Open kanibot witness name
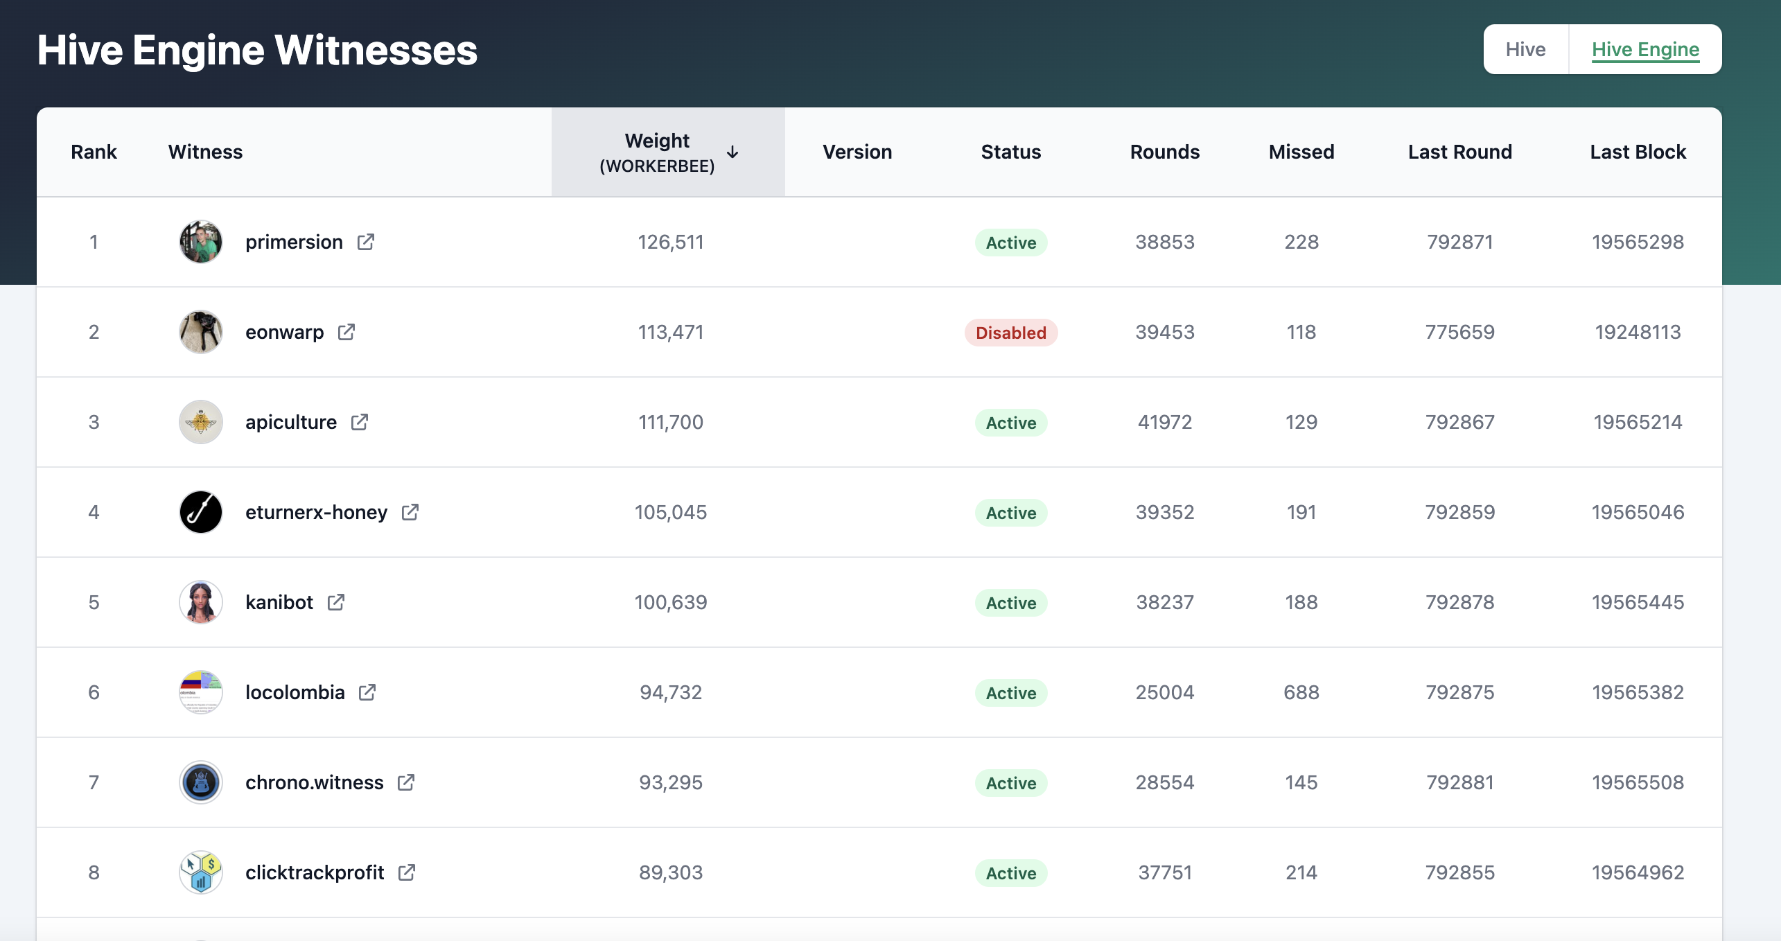 (x=279, y=602)
